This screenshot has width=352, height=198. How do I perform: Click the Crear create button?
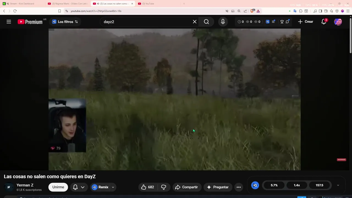tap(306, 22)
